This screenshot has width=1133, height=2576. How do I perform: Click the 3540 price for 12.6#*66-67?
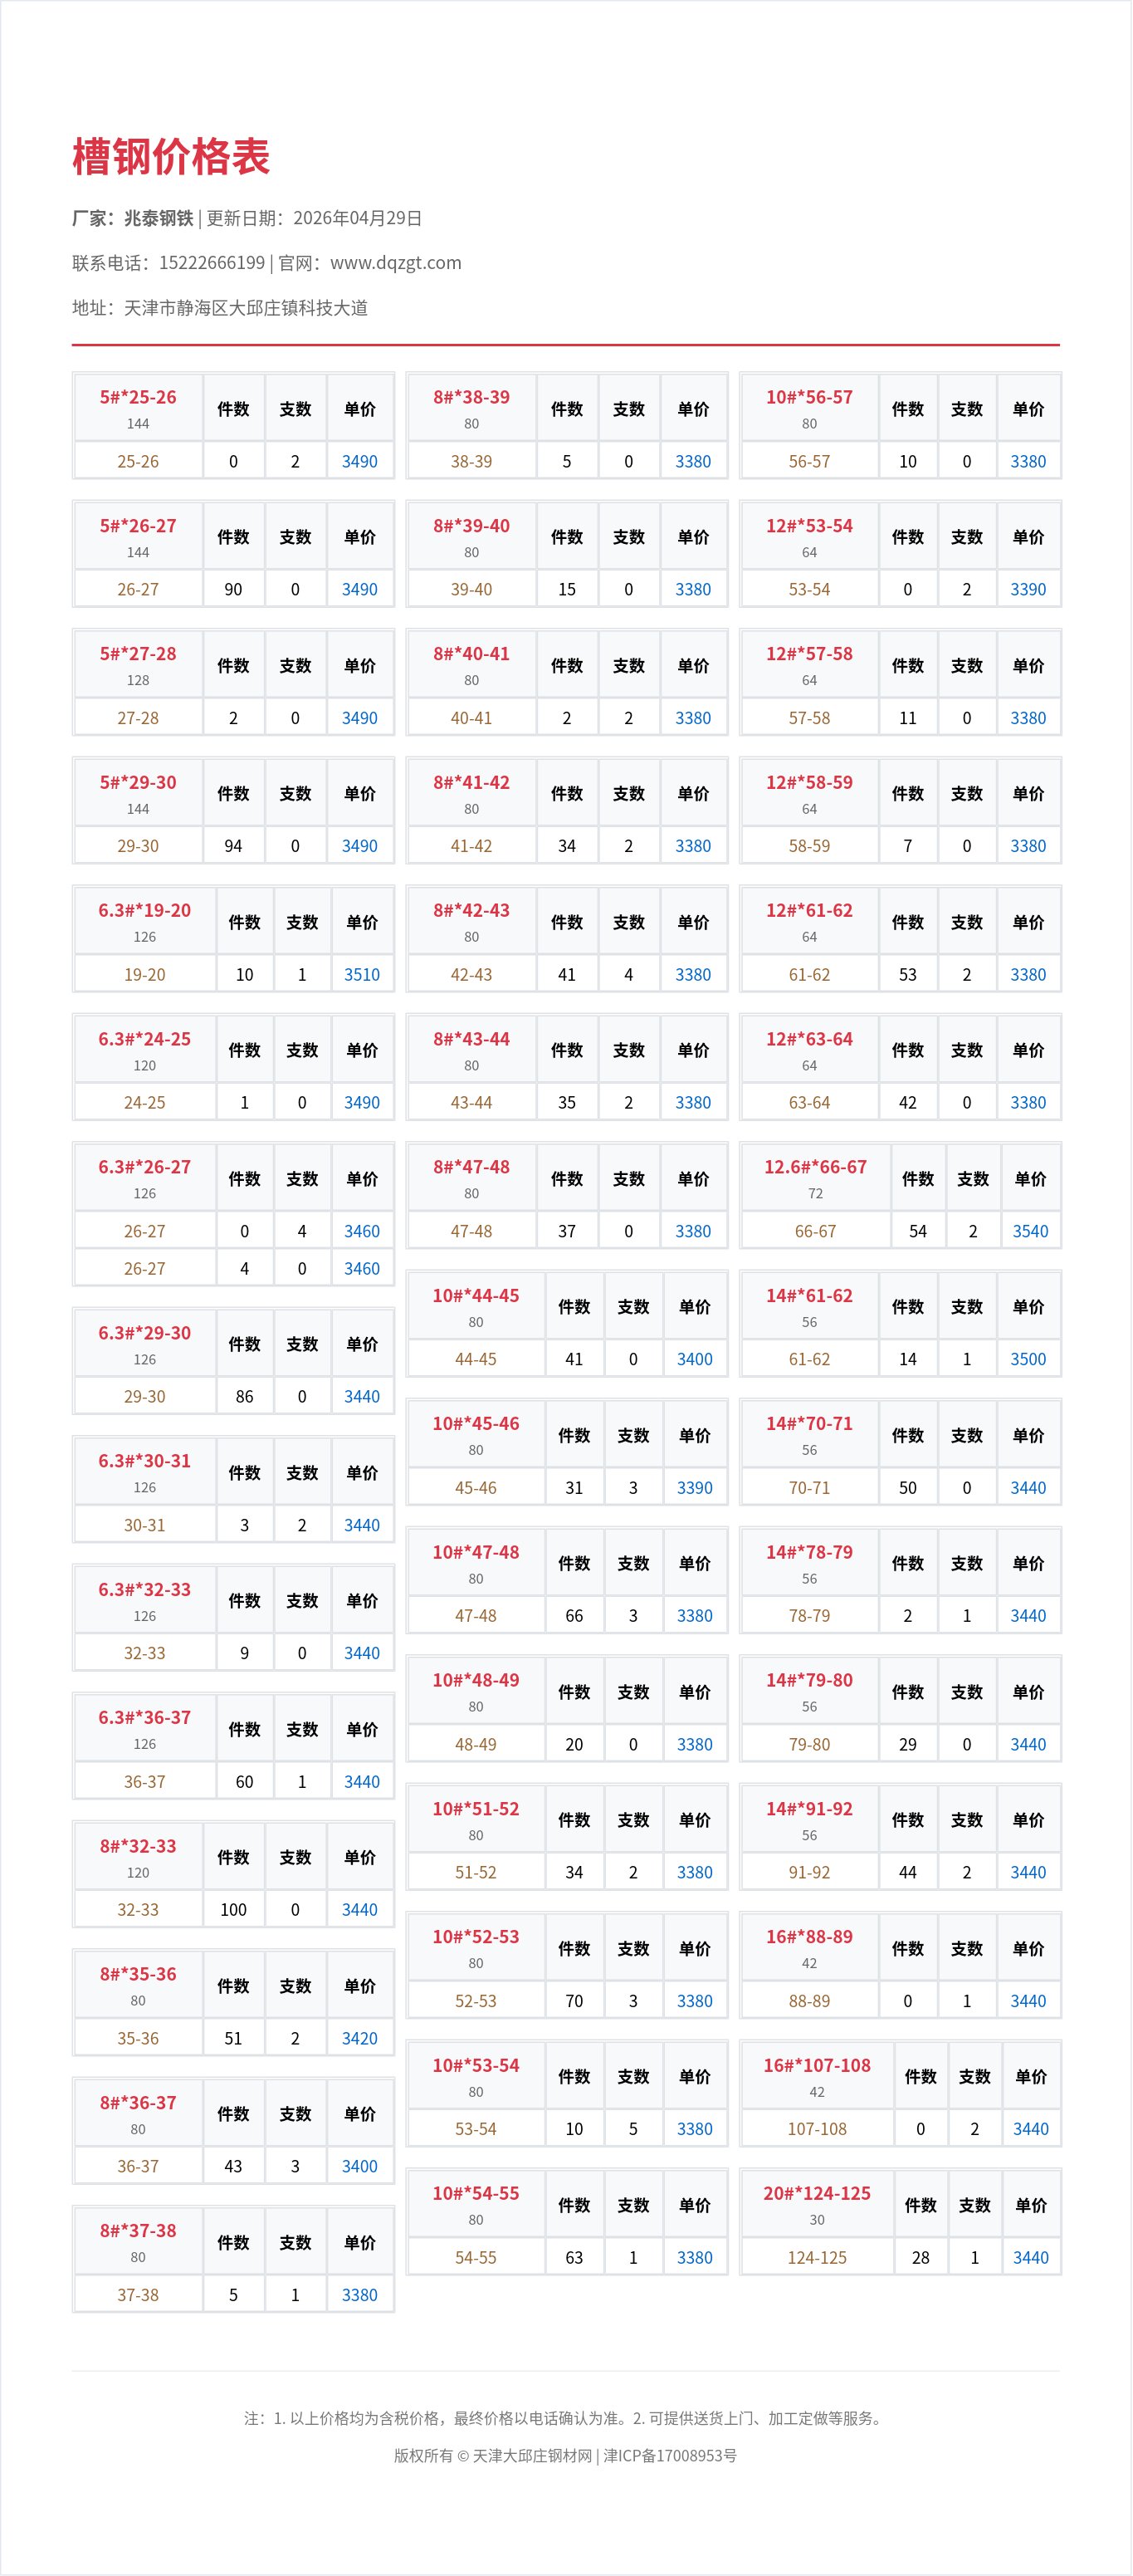point(1030,1231)
